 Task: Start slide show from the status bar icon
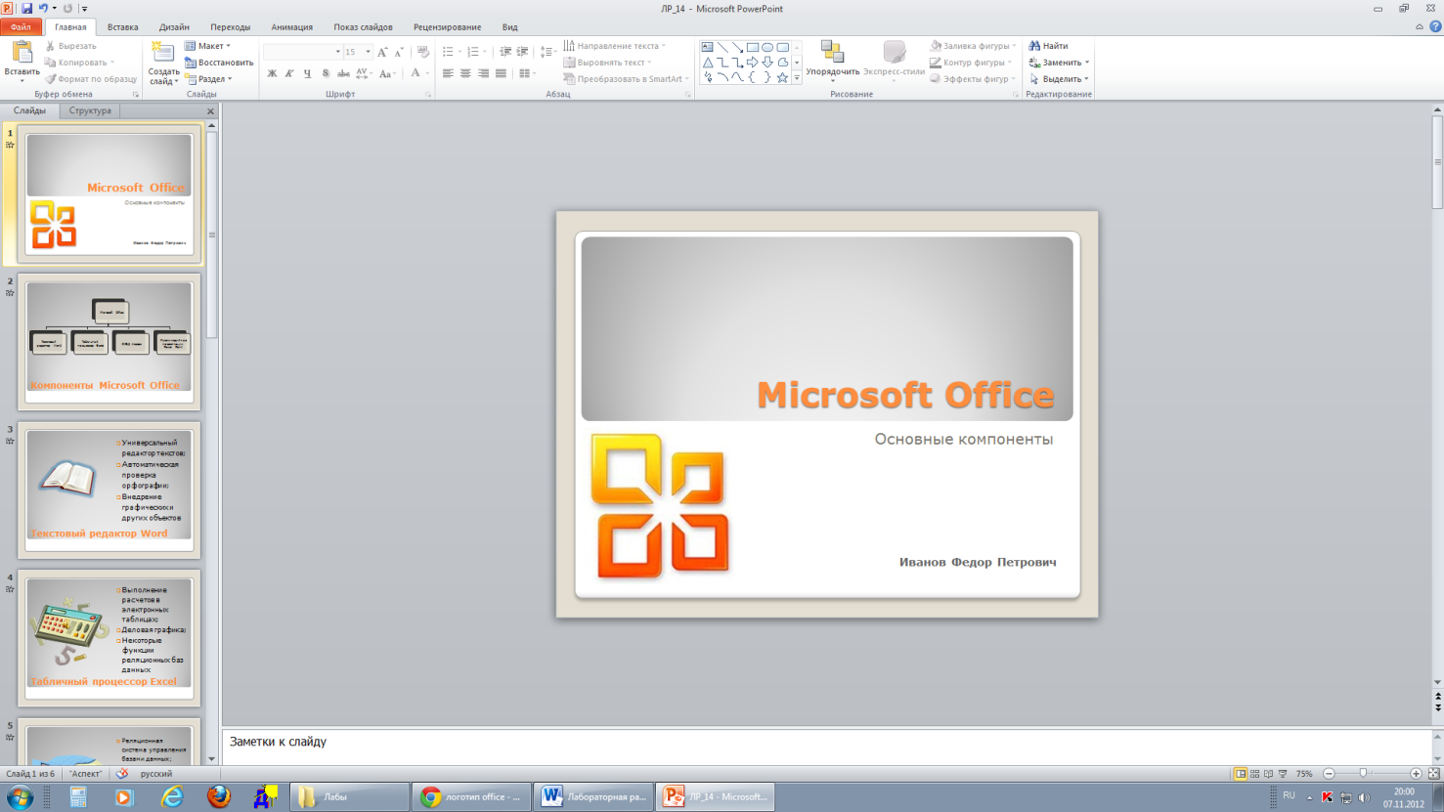point(1283,774)
